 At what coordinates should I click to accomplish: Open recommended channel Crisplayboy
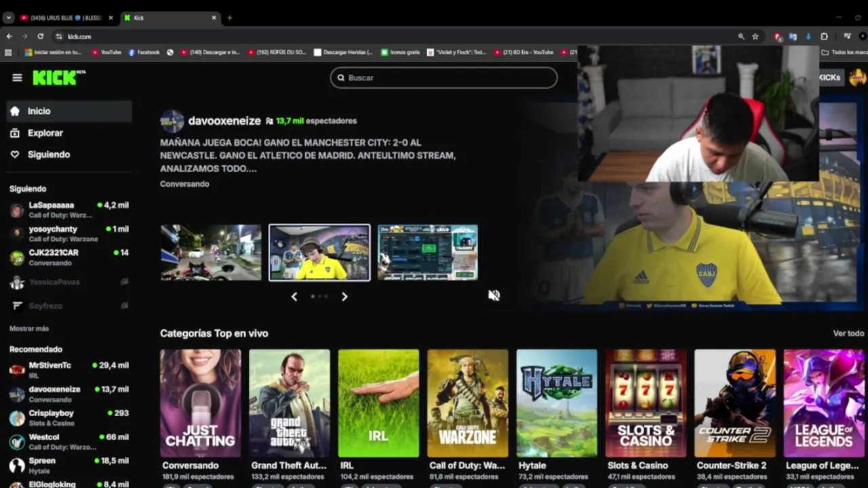tap(69, 418)
